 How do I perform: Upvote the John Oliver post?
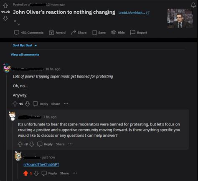5,6
